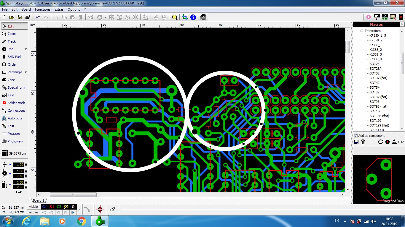This screenshot has height=227, width=405.
Task: Select the Kt368_1 macro
Action: (x=376, y=45)
